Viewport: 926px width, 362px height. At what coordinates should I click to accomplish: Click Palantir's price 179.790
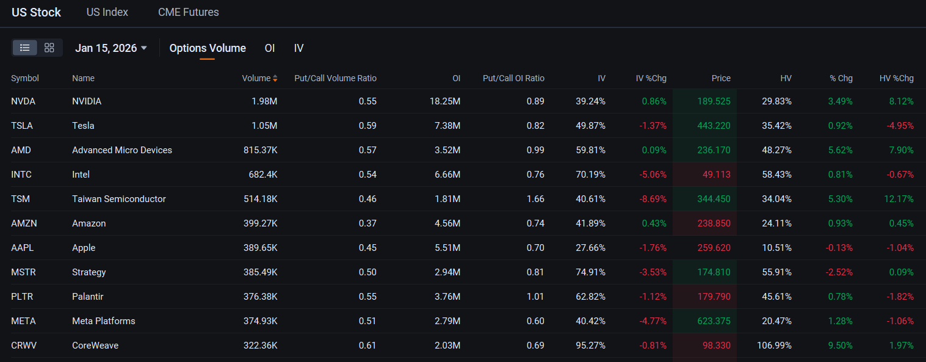(x=714, y=297)
